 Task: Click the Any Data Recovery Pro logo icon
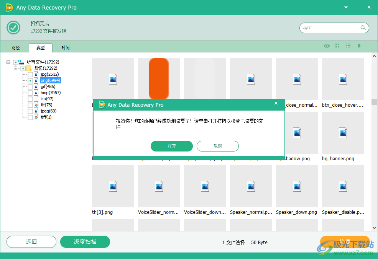coord(9,7)
